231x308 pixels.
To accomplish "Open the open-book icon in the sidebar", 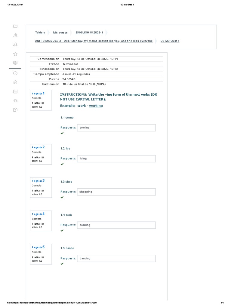I will (x=15, y=63).
